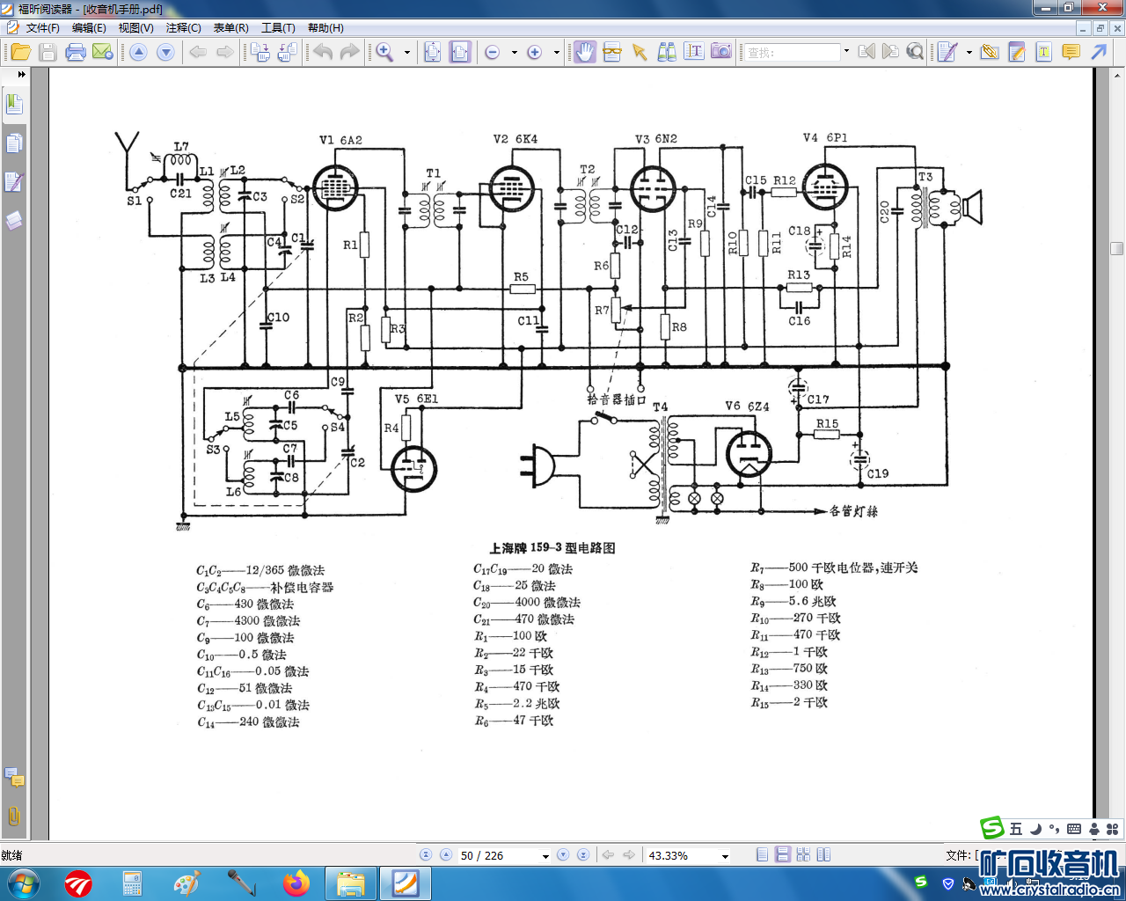The image size is (1126, 901).
Task: Open the Pages thumbnail side panel
Action: tap(14, 143)
